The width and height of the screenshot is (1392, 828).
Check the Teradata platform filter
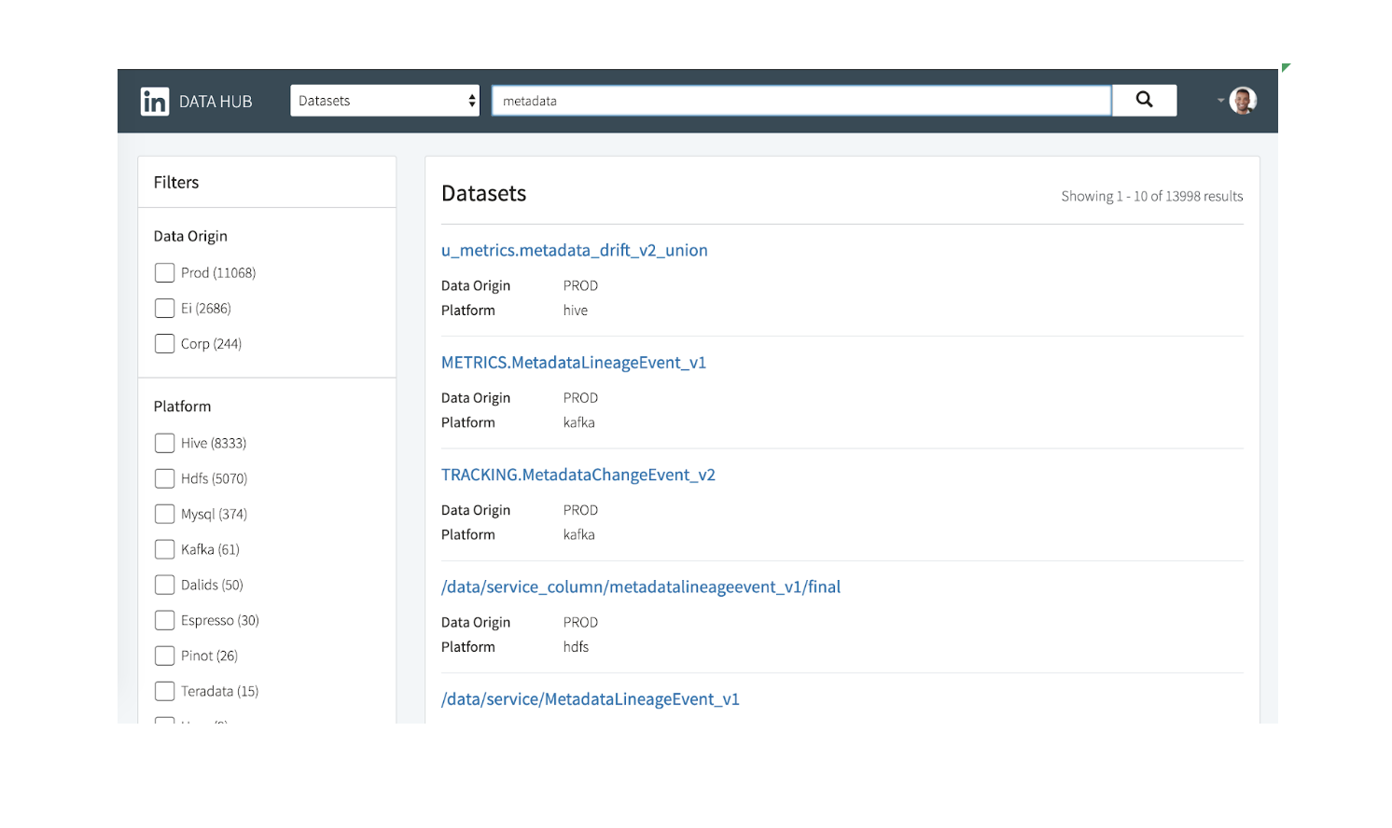[164, 690]
